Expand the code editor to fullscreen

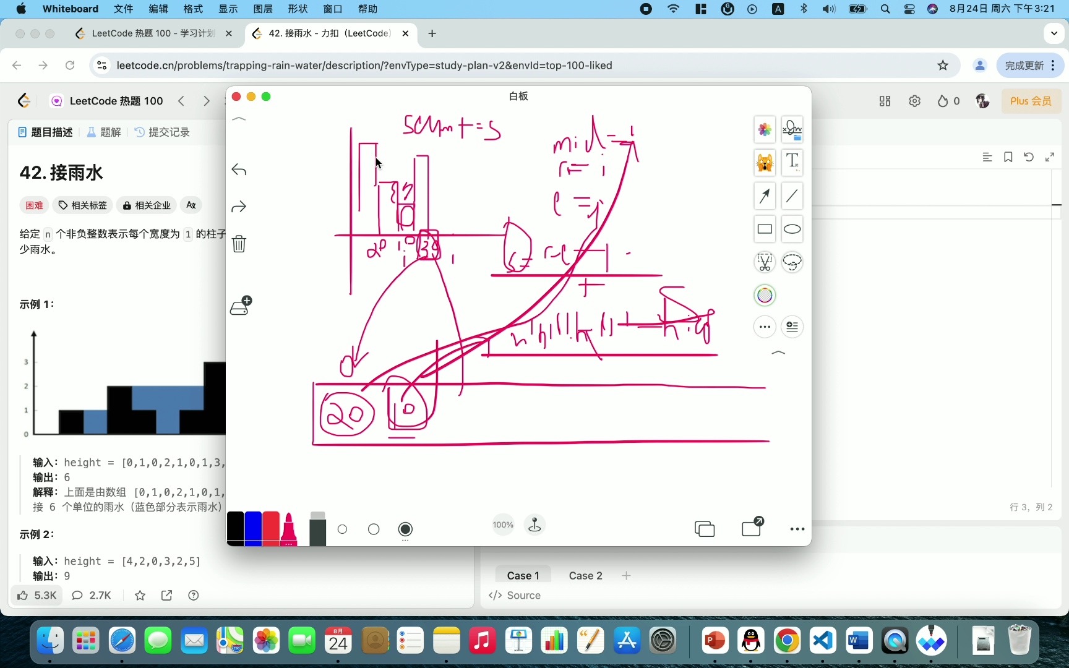1050,157
